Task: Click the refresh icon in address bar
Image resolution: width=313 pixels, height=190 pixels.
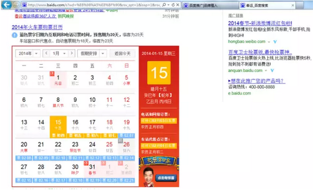Action: pos(173,5)
